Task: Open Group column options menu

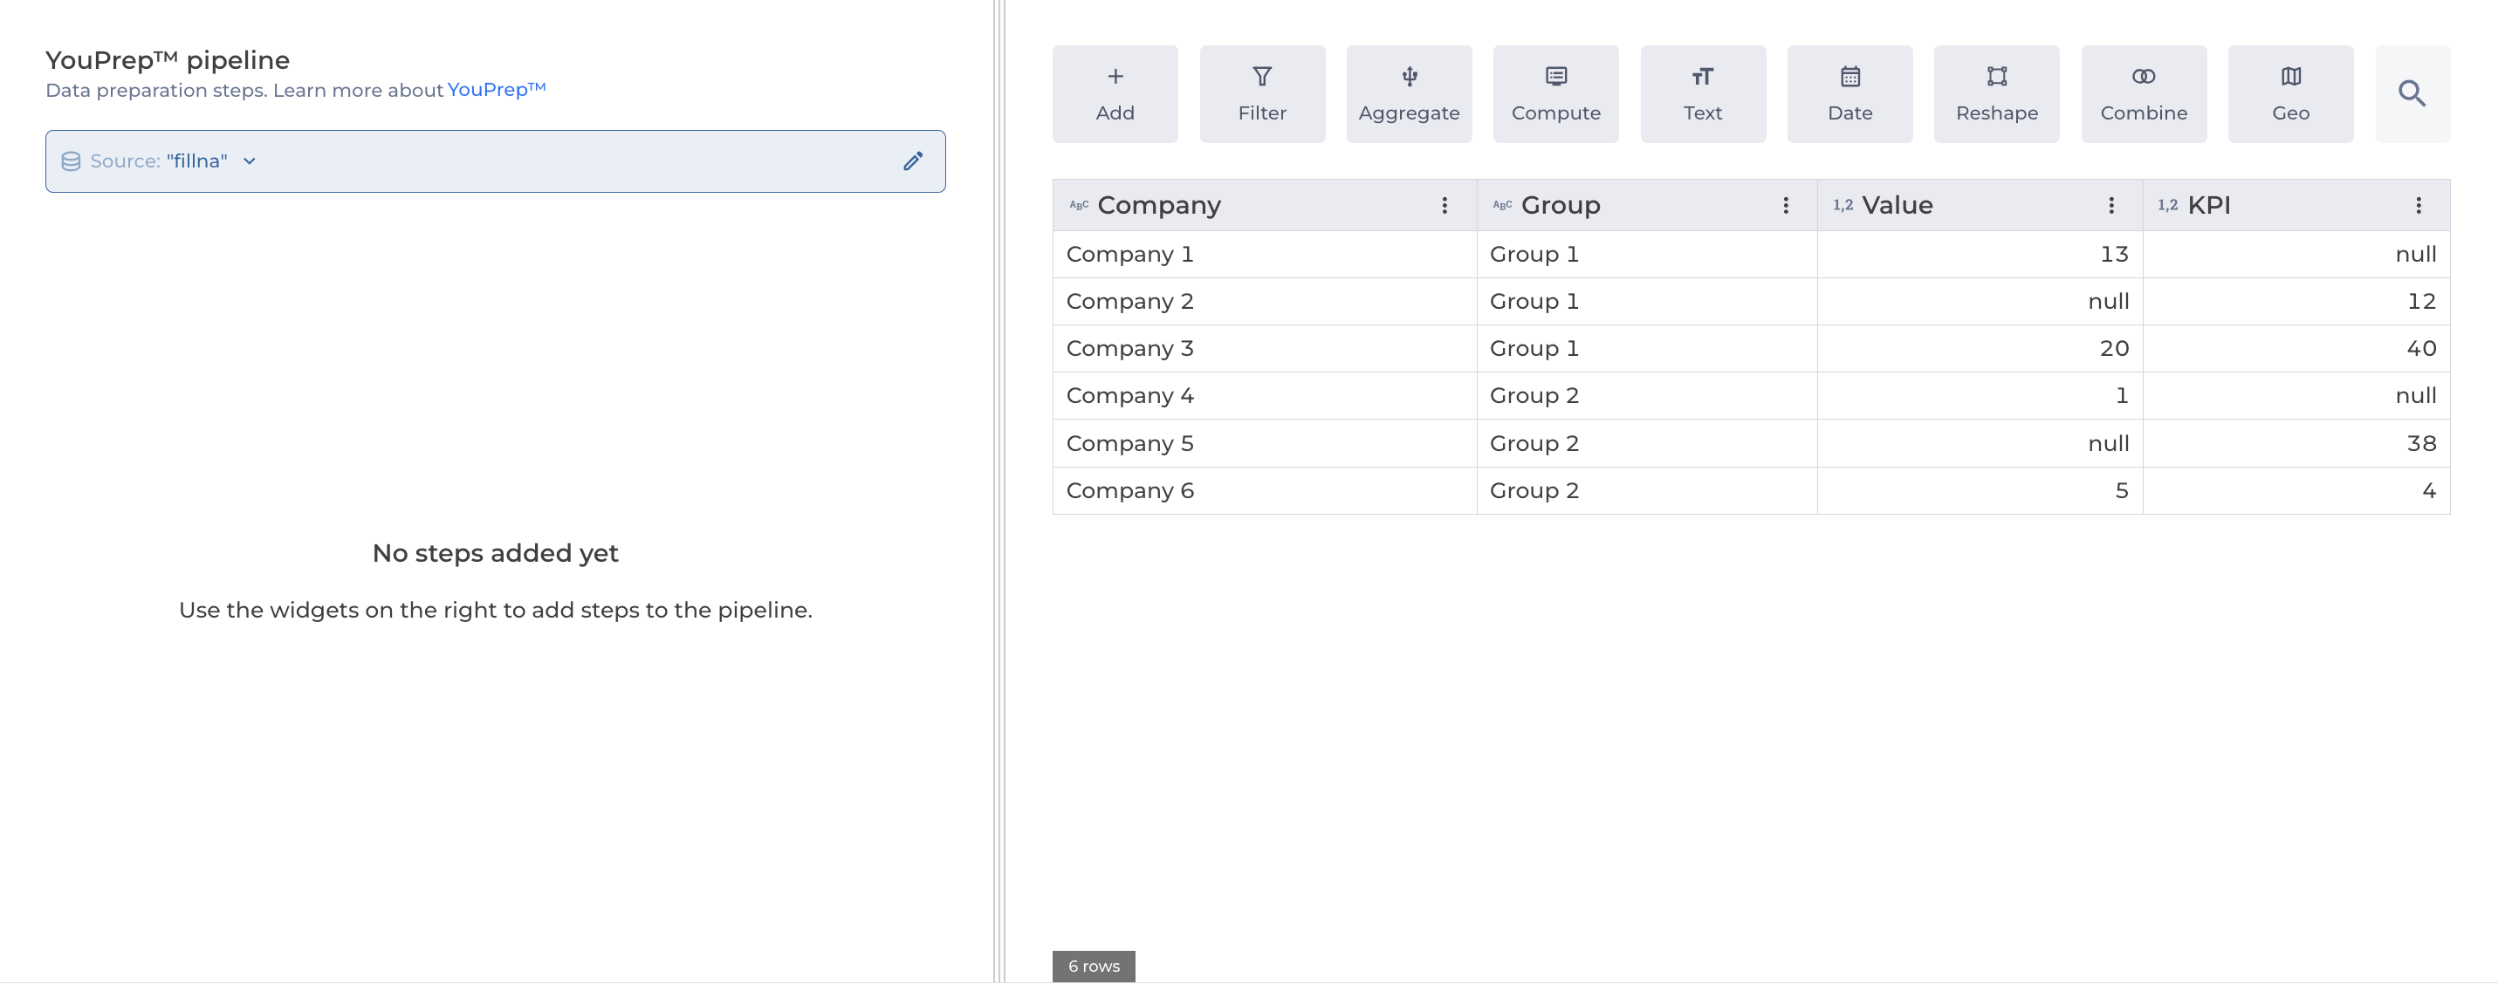Action: [x=1784, y=206]
